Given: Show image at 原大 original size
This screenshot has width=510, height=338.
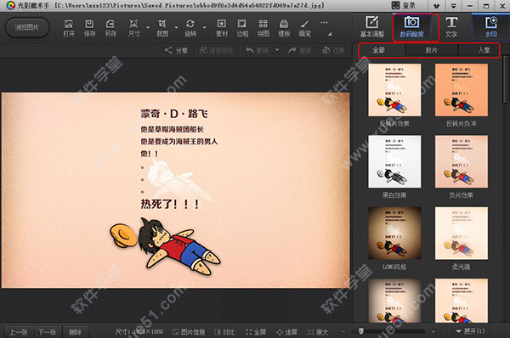Looking at the screenshot, I should pos(318,332).
